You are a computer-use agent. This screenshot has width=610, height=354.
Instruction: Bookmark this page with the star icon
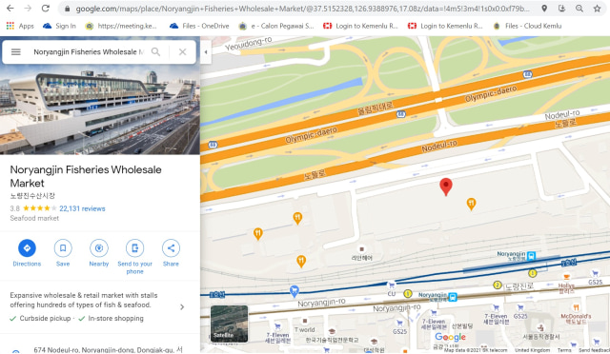click(x=598, y=9)
